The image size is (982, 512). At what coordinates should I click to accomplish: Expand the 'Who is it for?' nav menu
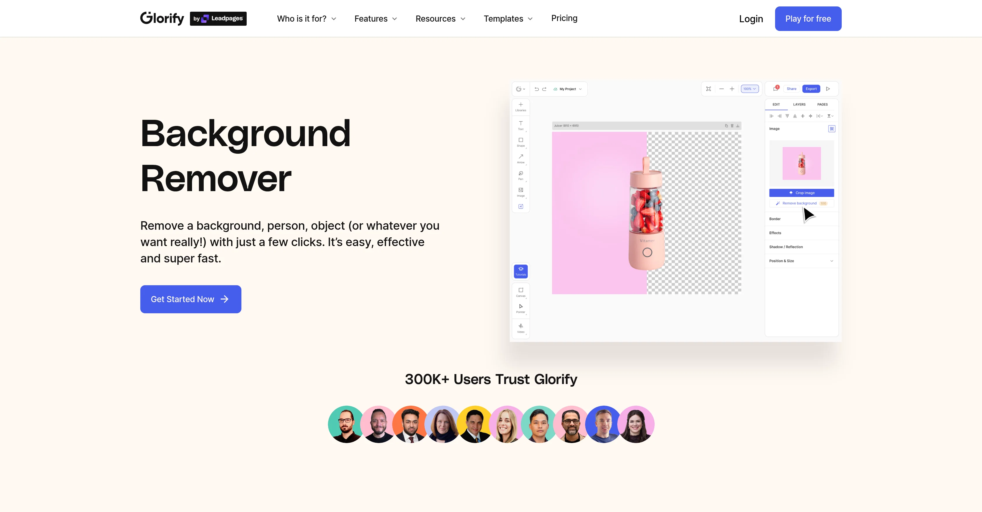(307, 19)
